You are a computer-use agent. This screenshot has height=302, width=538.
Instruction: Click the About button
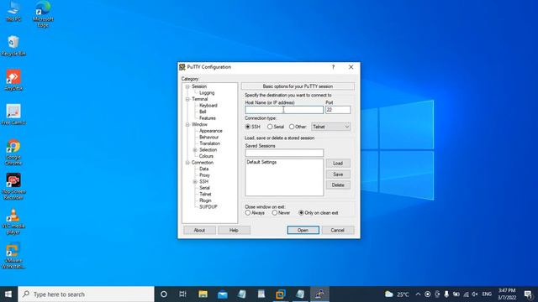[x=199, y=230]
